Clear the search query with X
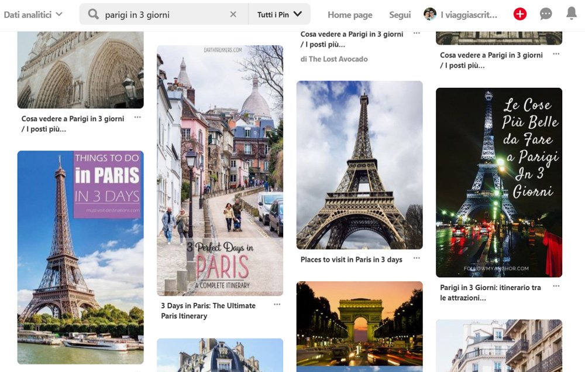Viewport: 585px width, 372px height. (233, 14)
